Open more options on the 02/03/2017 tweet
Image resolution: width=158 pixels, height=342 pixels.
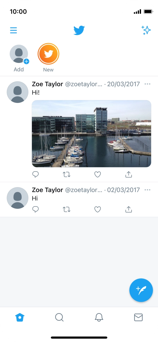point(147,190)
